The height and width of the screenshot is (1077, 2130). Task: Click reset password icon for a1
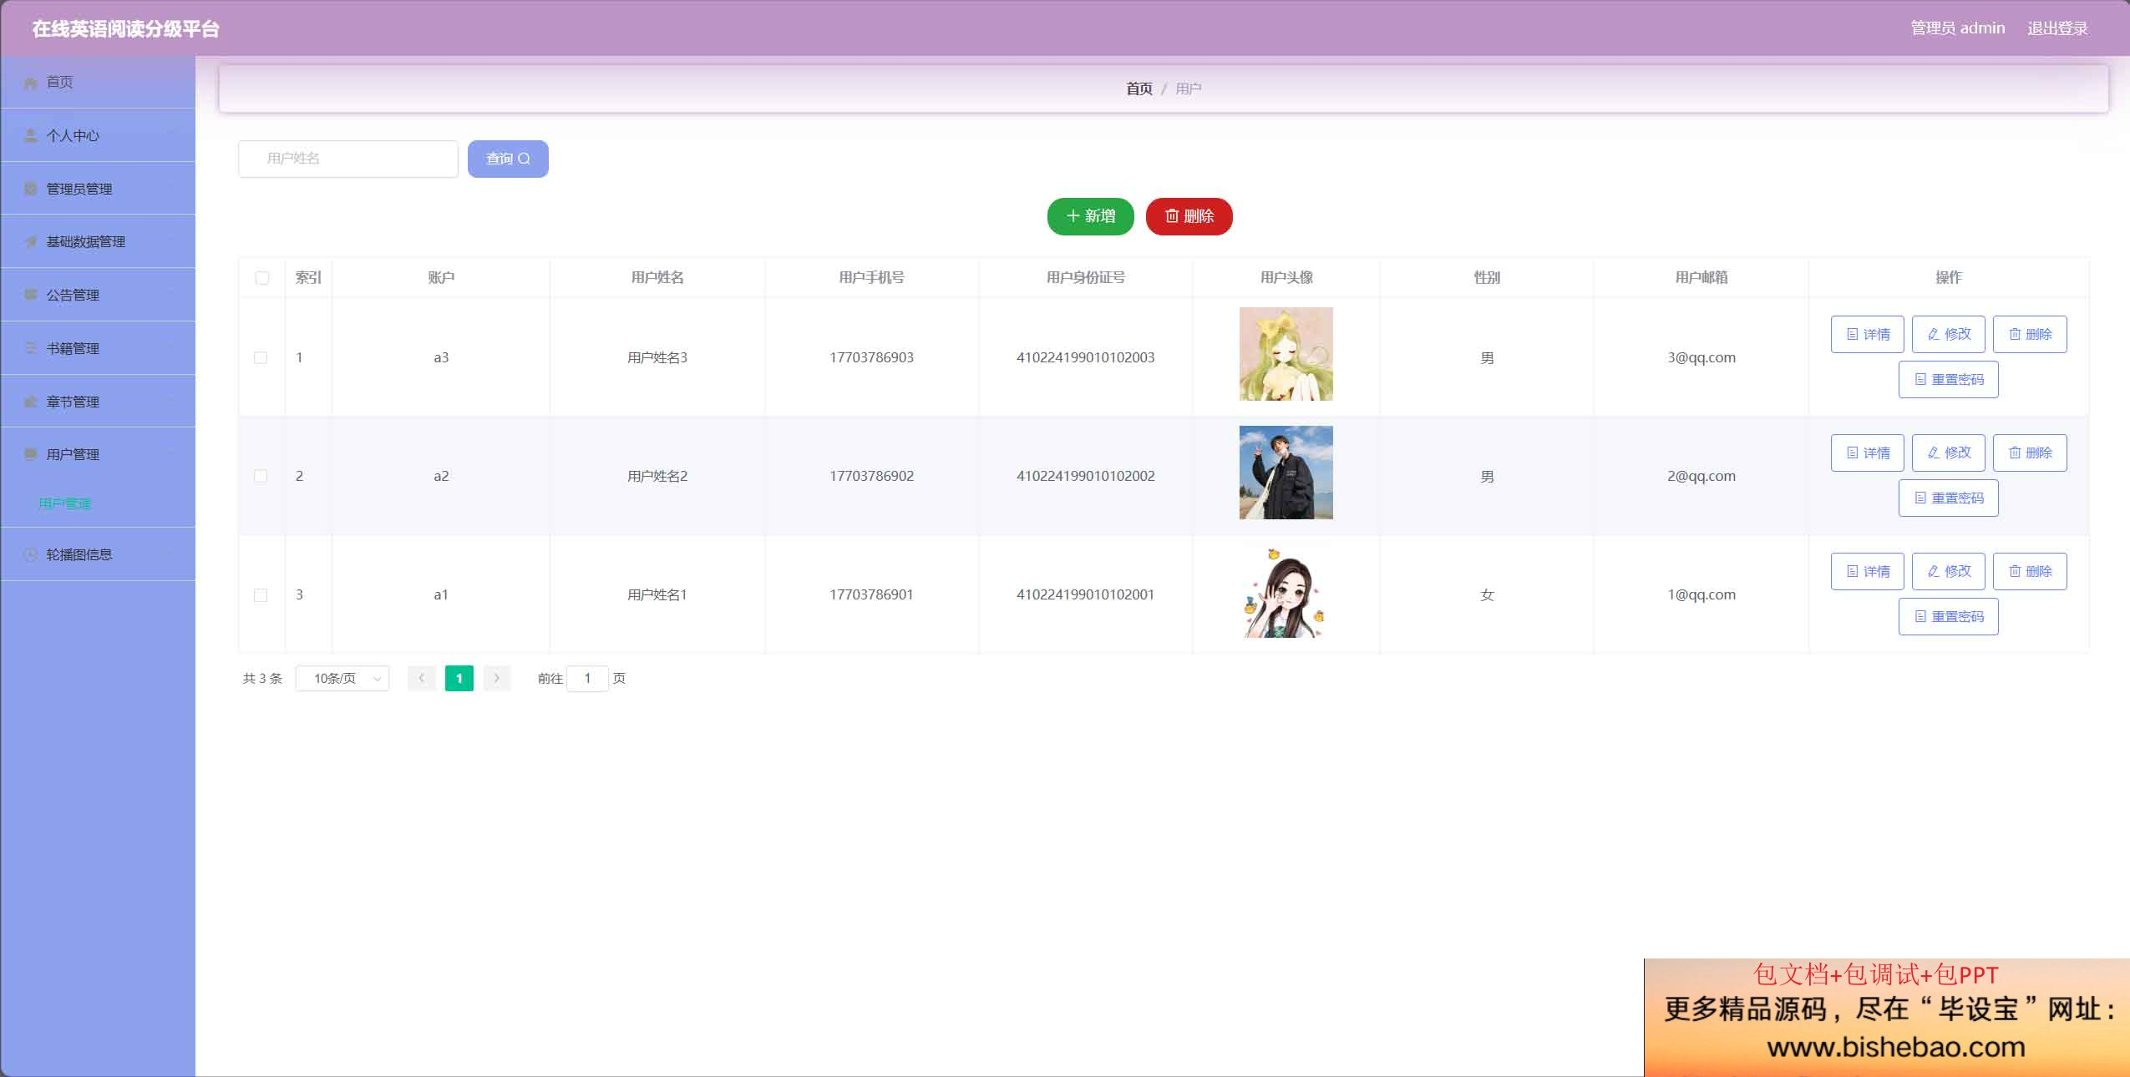tap(1920, 616)
